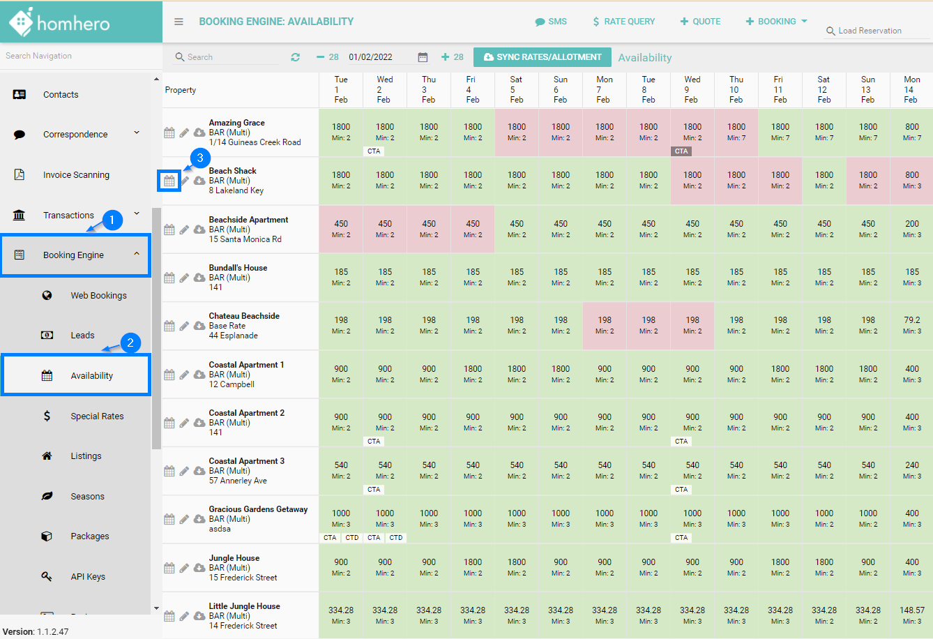
Task: Click cloud sync icon for Beachside Apartment
Action: click(199, 230)
